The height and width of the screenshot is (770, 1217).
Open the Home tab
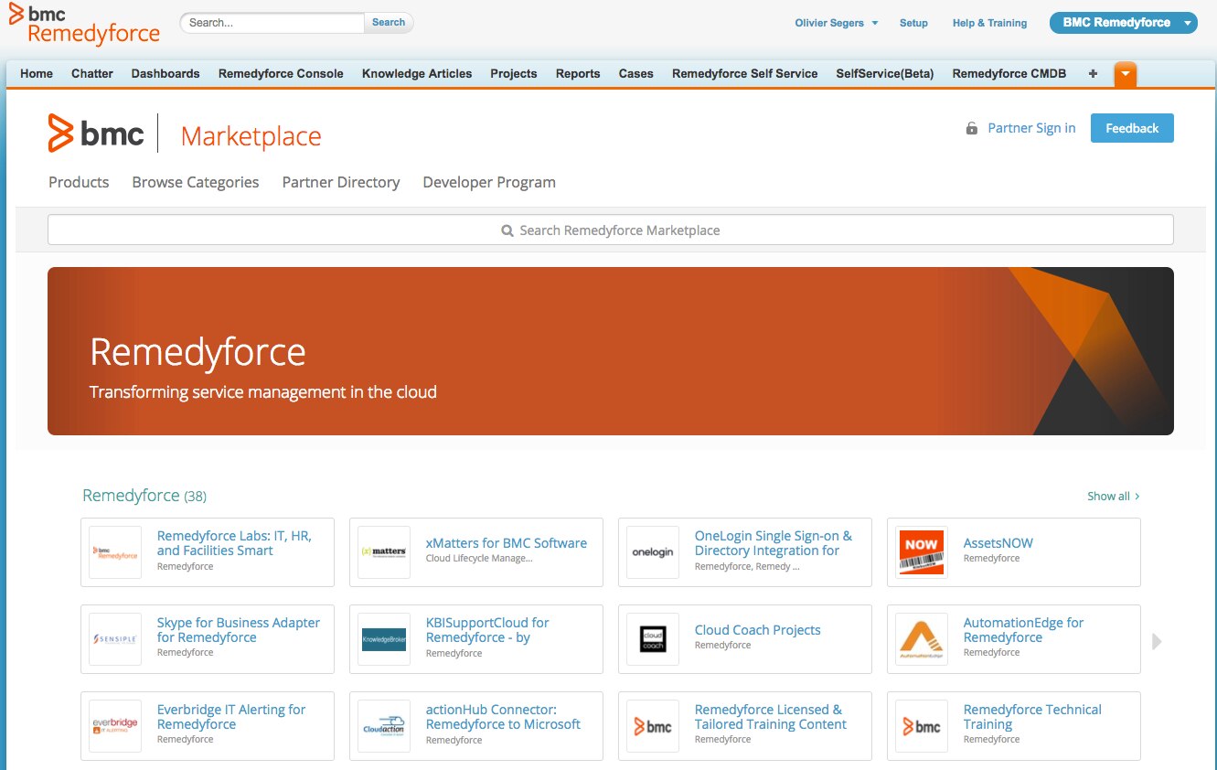pos(37,74)
